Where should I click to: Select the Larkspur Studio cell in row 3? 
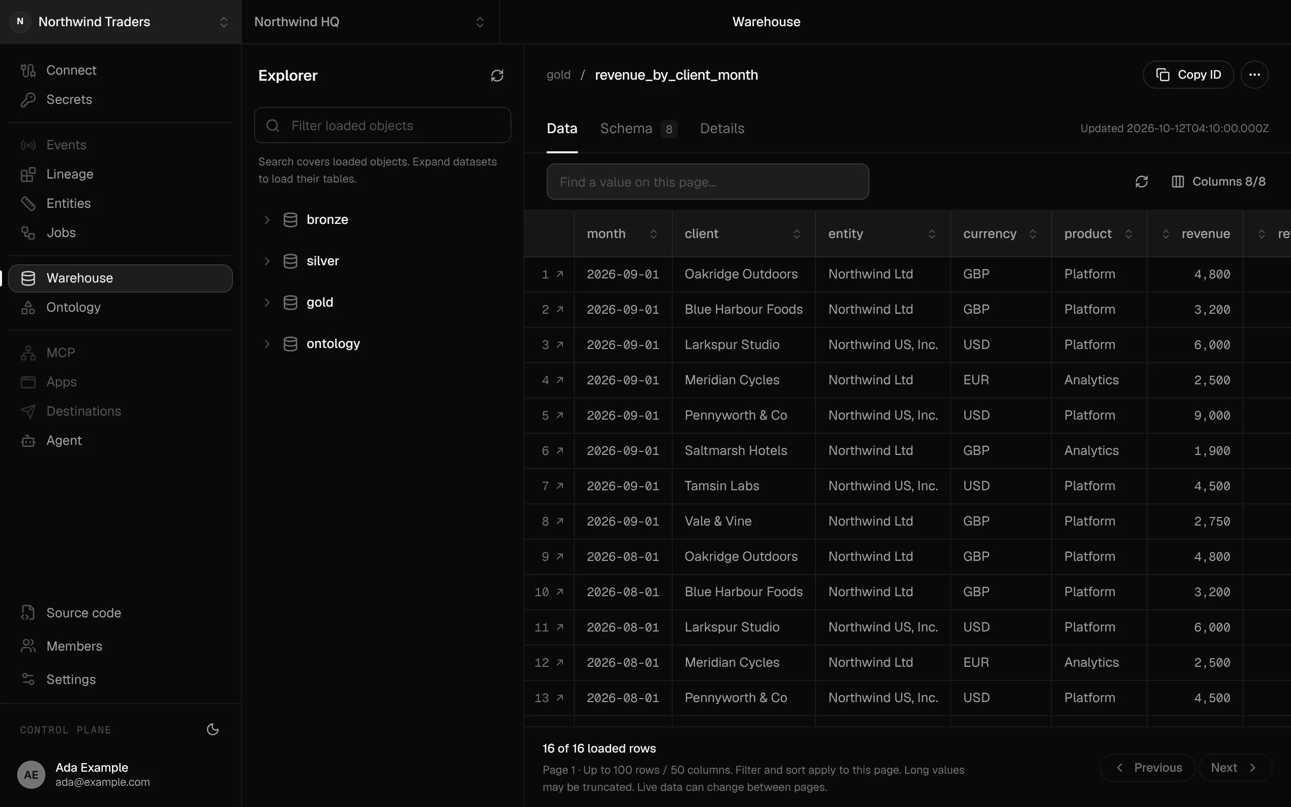tap(743, 345)
